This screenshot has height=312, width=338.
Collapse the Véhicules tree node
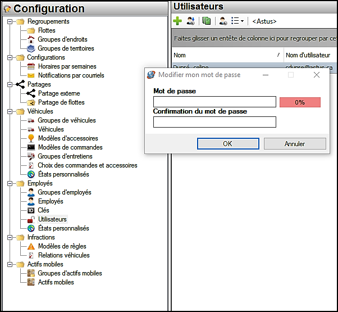(x=10, y=111)
